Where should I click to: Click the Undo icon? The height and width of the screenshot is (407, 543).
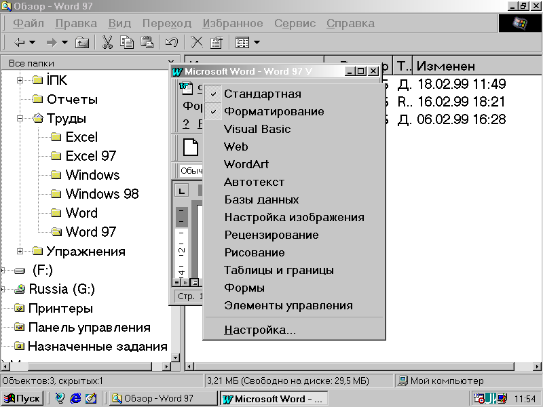click(172, 43)
